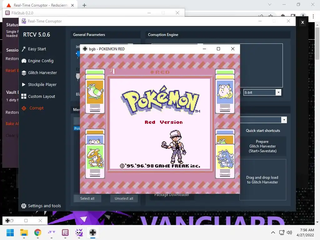The width and height of the screenshot is (320, 240).
Task: Open Vanguard purple triangles taskbar icon
Action: 52,232
